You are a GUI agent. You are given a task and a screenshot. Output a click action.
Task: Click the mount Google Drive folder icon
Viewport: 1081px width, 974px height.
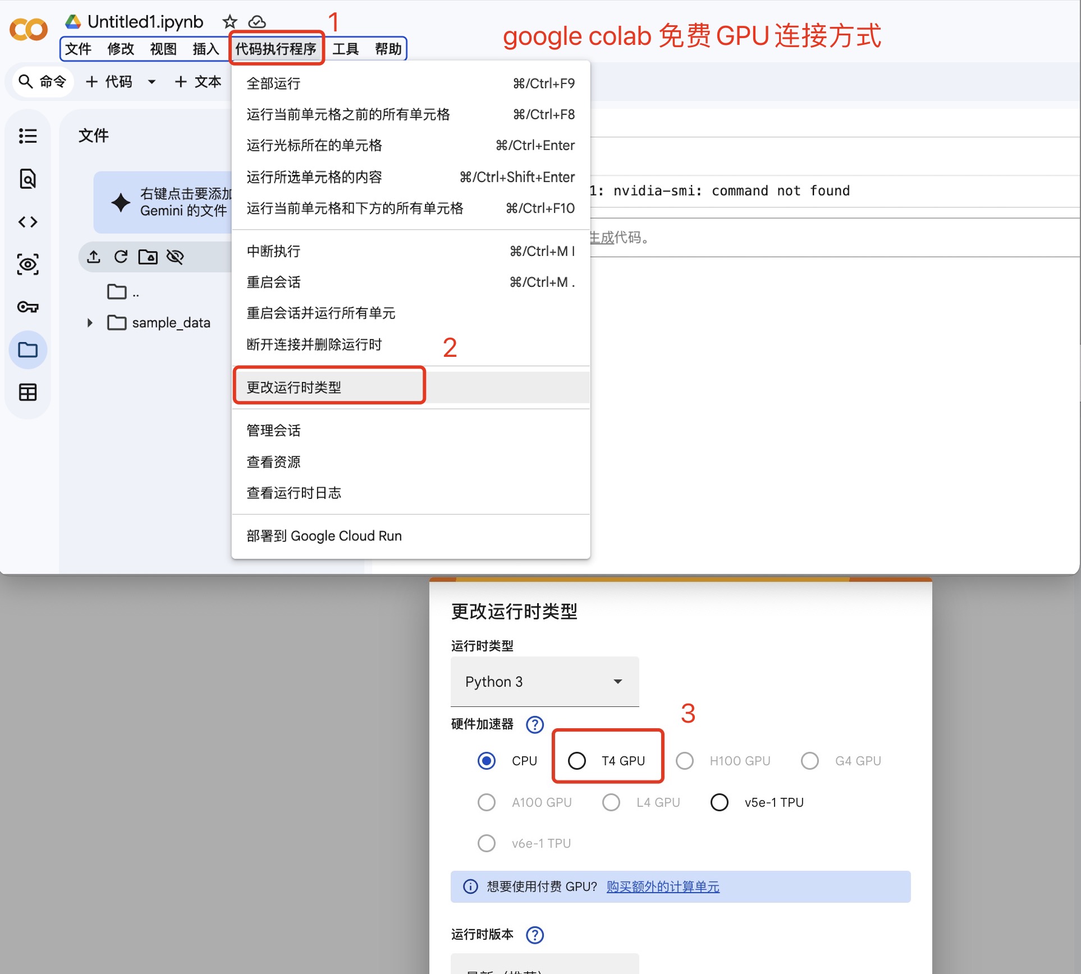point(148,257)
